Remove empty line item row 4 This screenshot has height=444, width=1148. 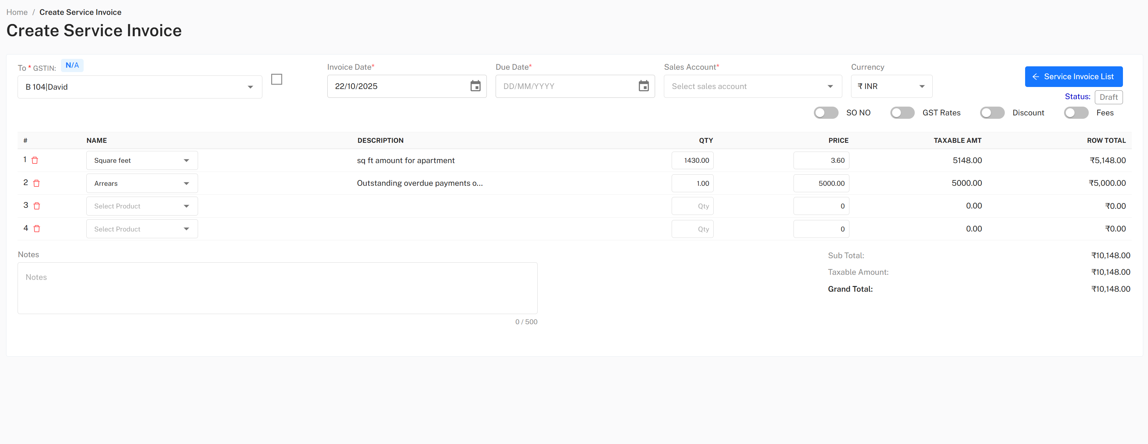[x=37, y=229]
